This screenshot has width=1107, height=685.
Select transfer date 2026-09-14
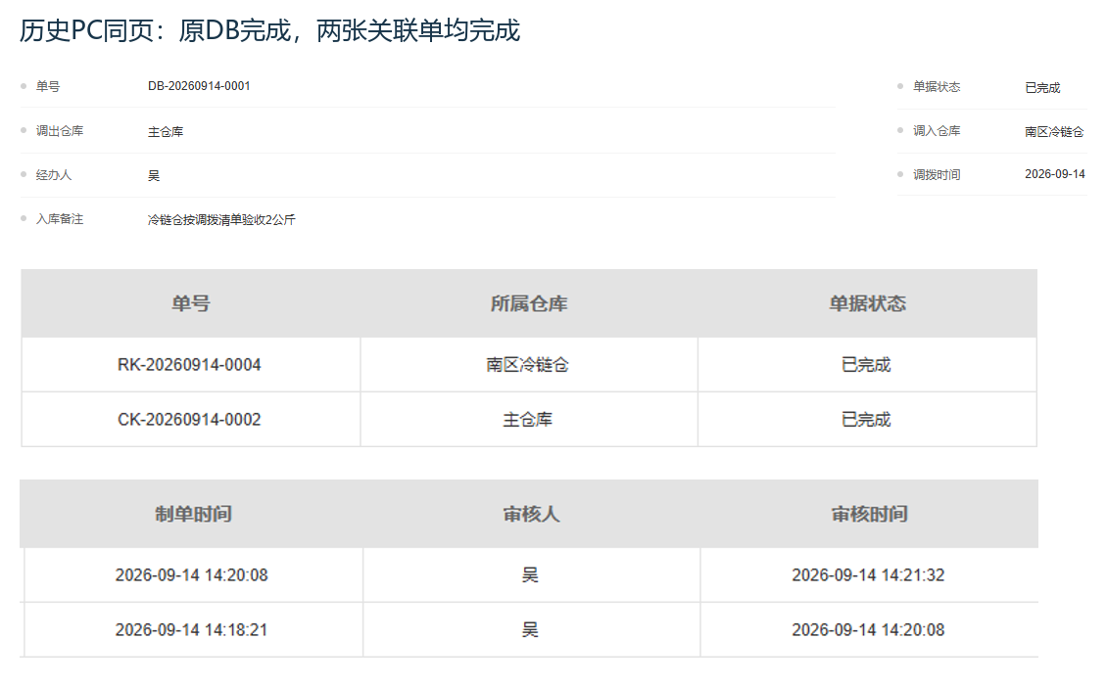tap(1055, 174)
